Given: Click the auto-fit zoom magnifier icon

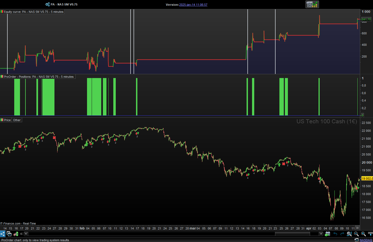Looking at the screenshot, I should tap(349, 234).
